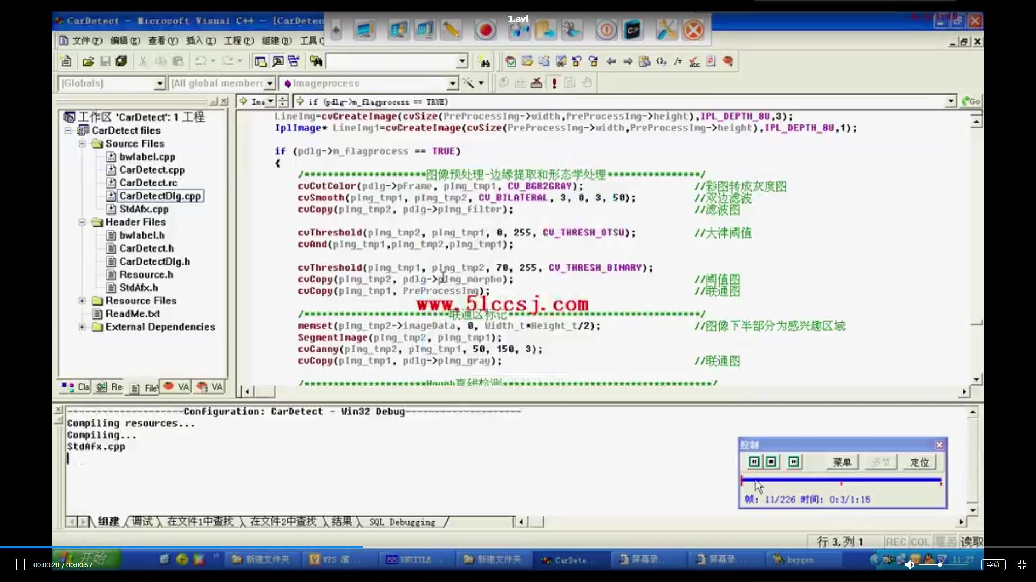Open the Find combo box dropdown
The image size is (1036, 582).
pyautogui.click(x=462, y=61)
